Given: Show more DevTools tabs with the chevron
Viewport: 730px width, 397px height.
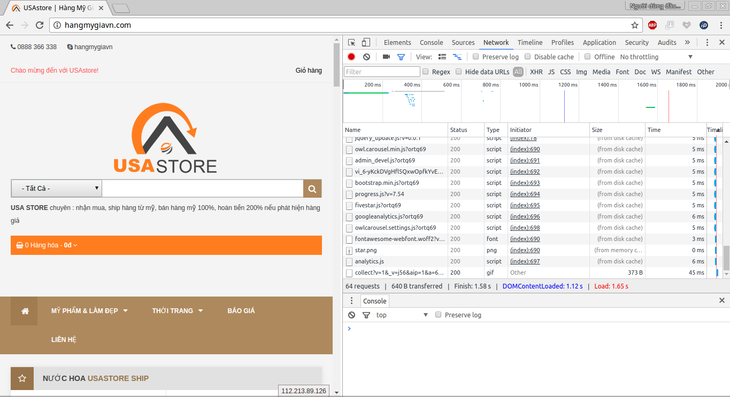Looking at the screenshot, I should pos(687,43).
